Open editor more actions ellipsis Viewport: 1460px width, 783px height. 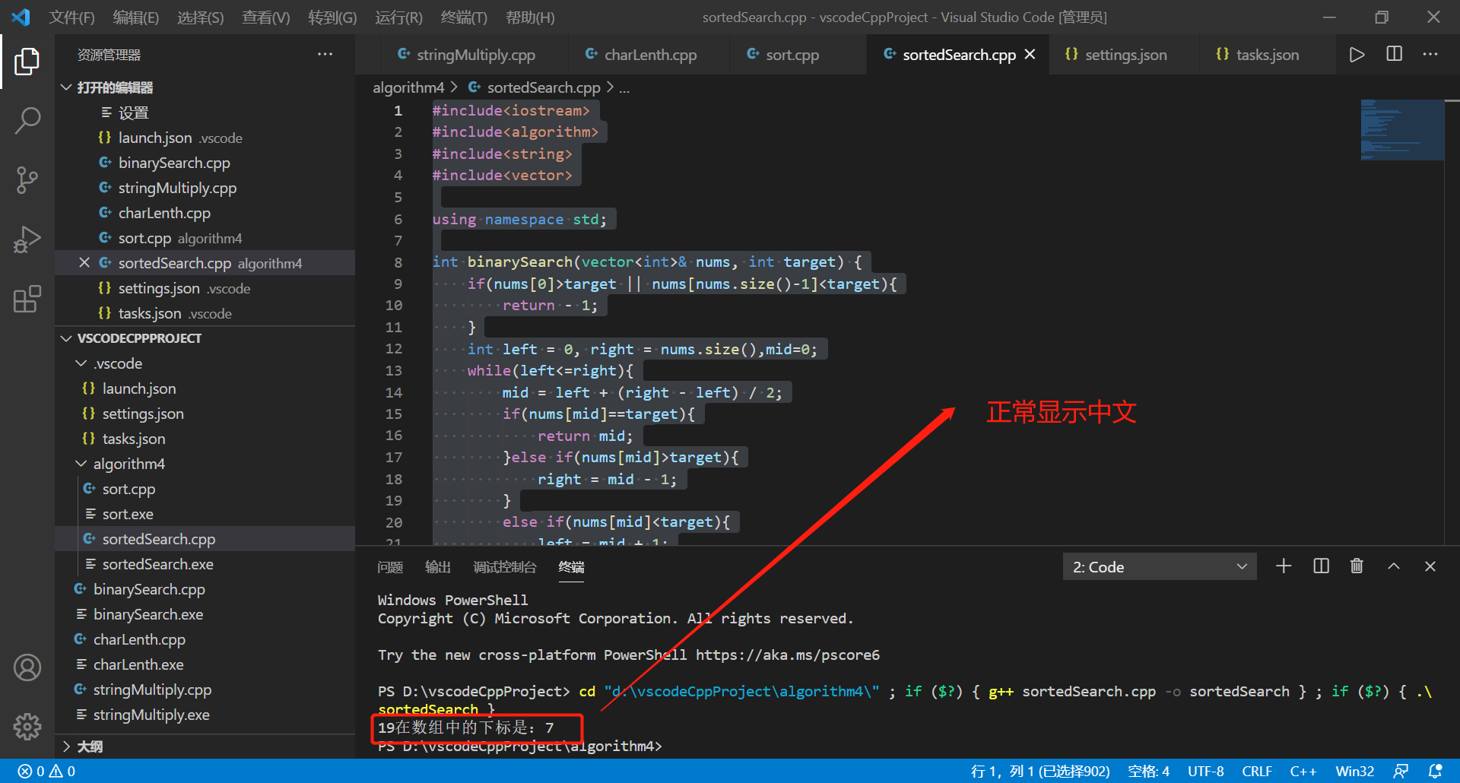click(1430, 54)
